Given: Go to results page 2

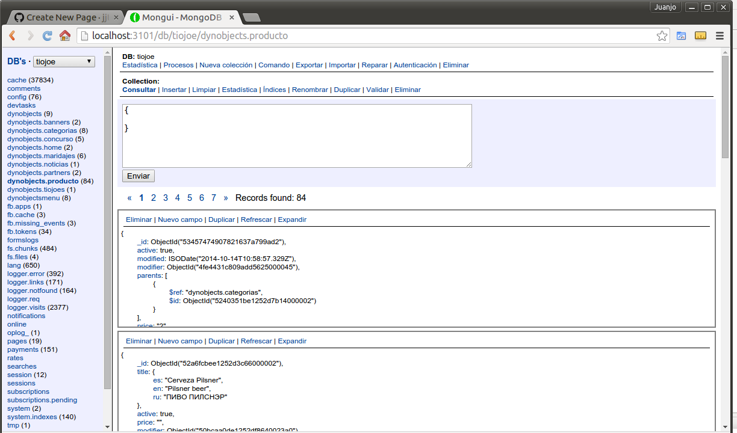Looking at the screenshot, I should click(154, 198).
